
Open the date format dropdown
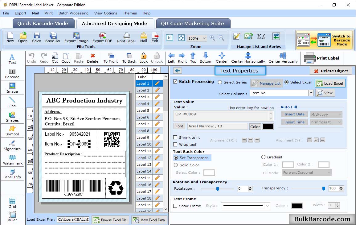point(339,114)
